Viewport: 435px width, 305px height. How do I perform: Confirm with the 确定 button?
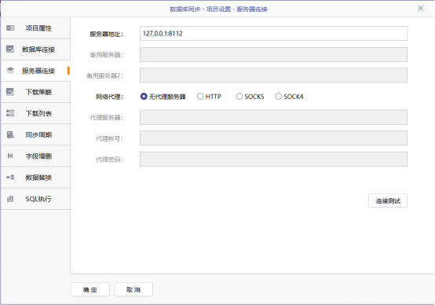[x=90, y=289]
